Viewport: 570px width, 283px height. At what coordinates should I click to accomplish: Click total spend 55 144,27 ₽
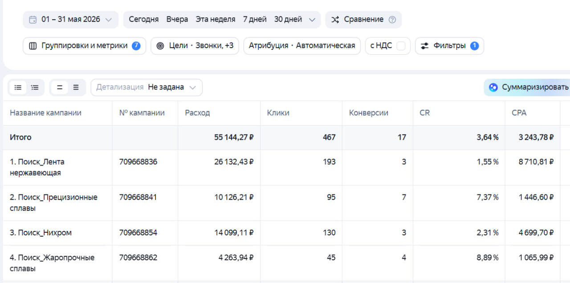click(234, 137)
